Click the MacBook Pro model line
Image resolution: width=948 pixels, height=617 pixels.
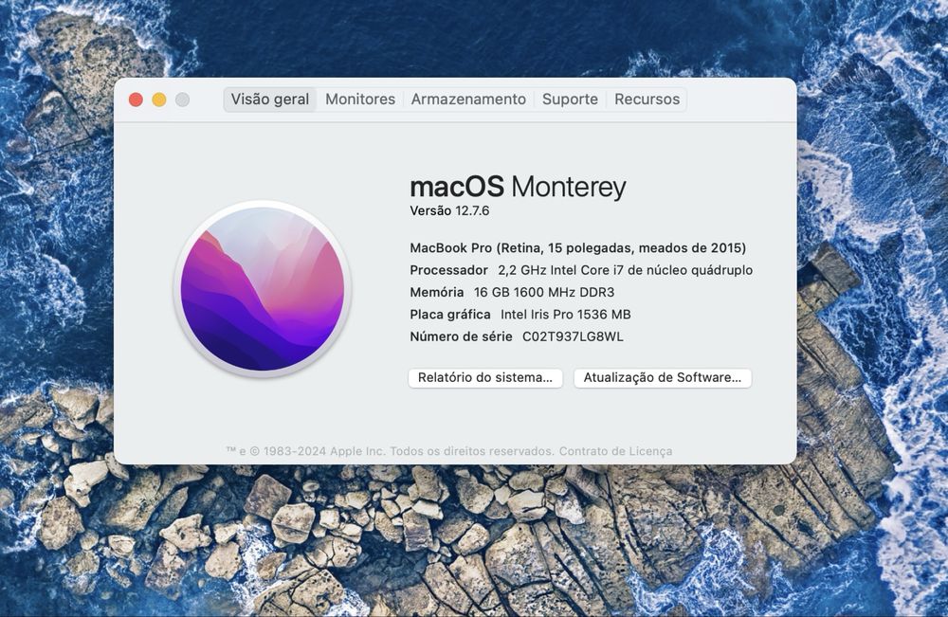[578, 247]
